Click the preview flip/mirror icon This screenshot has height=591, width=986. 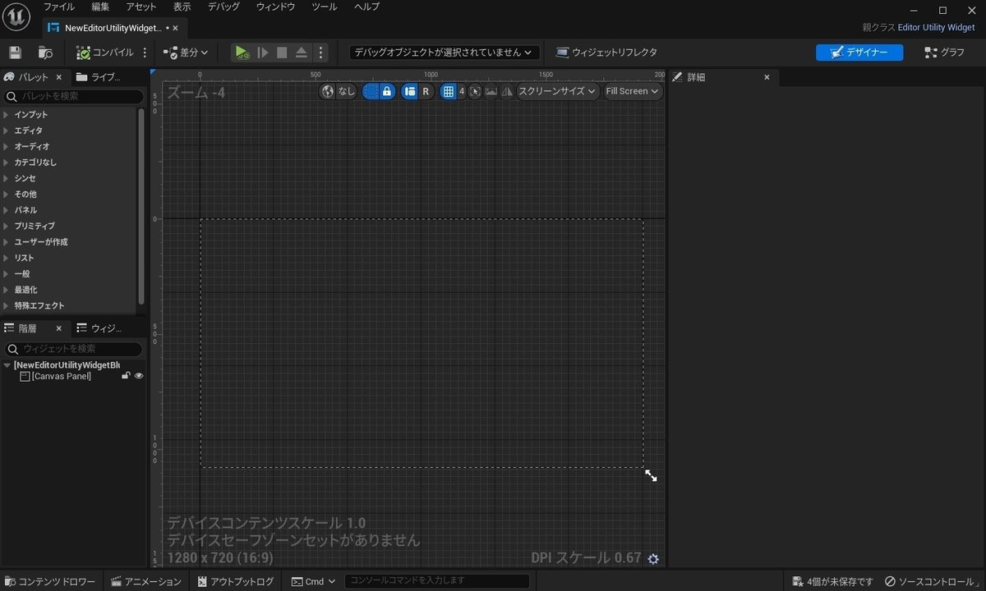[507, 91]
